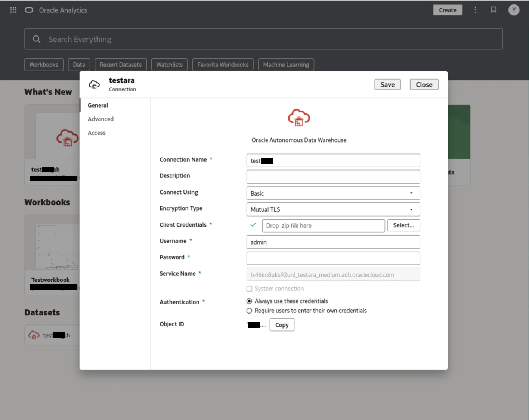Filter by Favorite Workbooks chip
This screenshot has height=420, width=529.
(223, 65)
